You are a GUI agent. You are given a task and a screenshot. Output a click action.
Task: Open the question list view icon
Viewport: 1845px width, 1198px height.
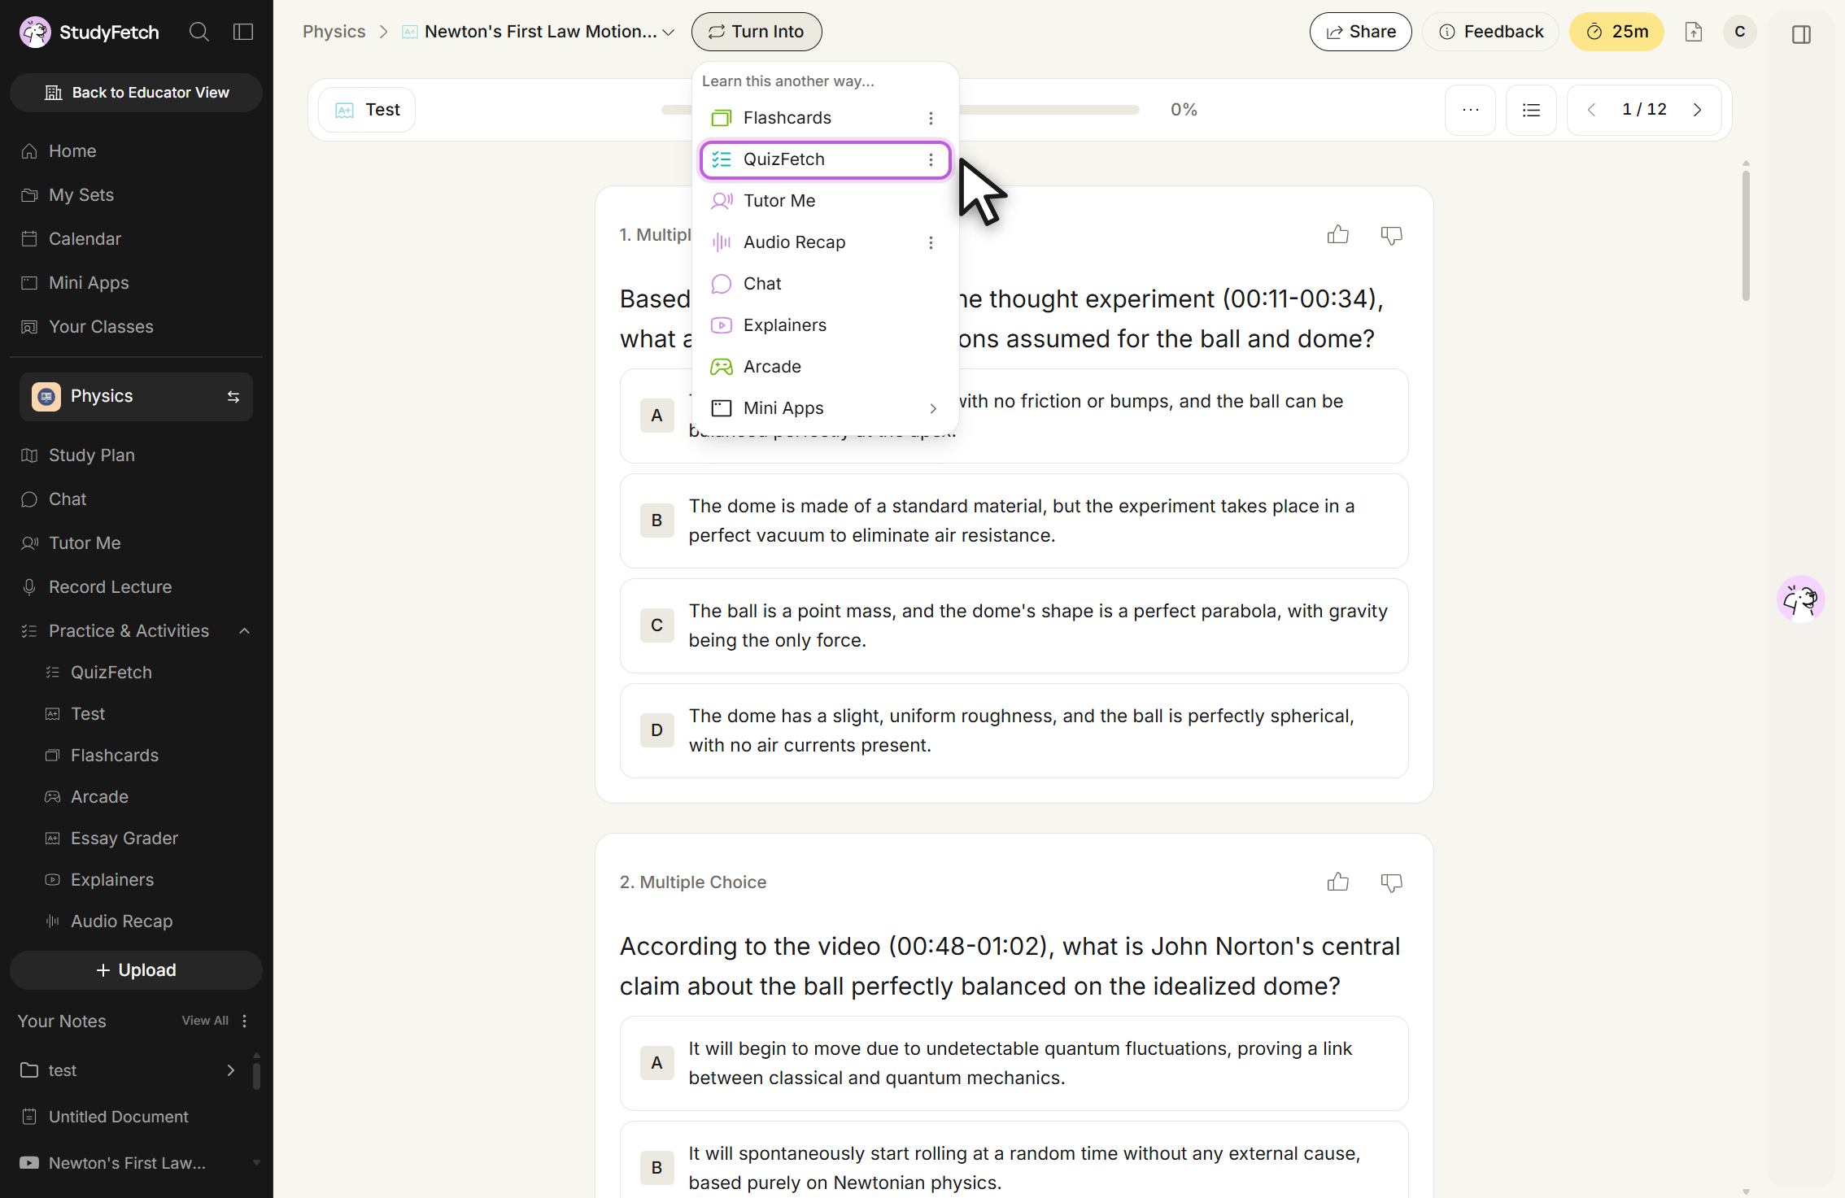tap(1531, 110)
